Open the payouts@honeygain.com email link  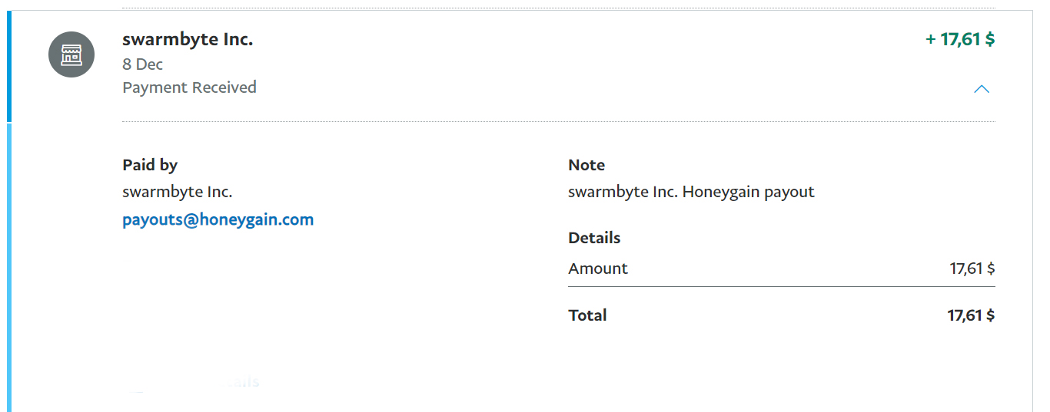click(218, 219)
